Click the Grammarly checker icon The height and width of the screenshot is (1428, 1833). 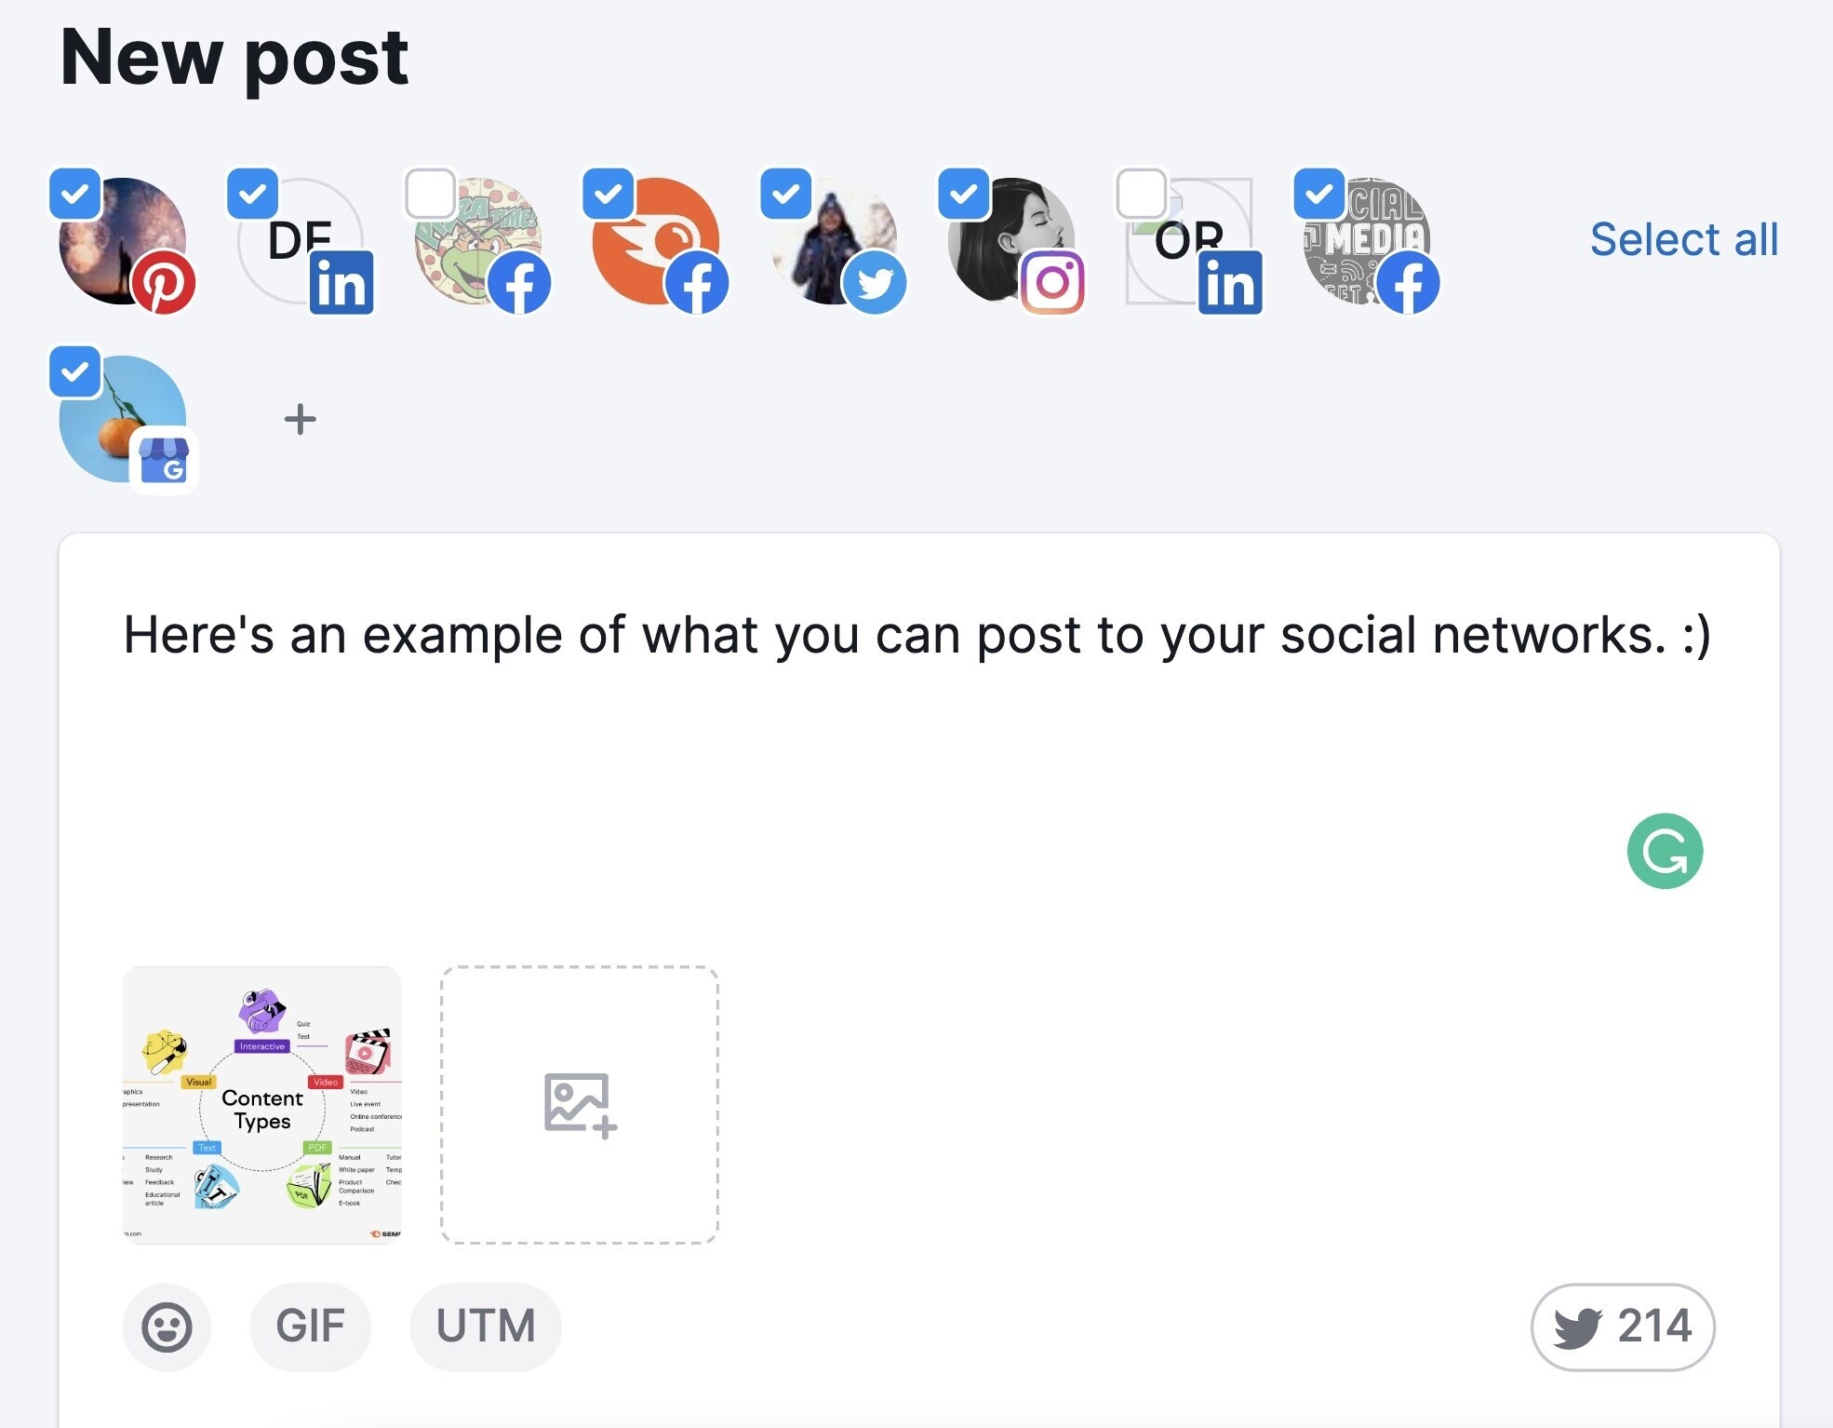(1668, 852)
